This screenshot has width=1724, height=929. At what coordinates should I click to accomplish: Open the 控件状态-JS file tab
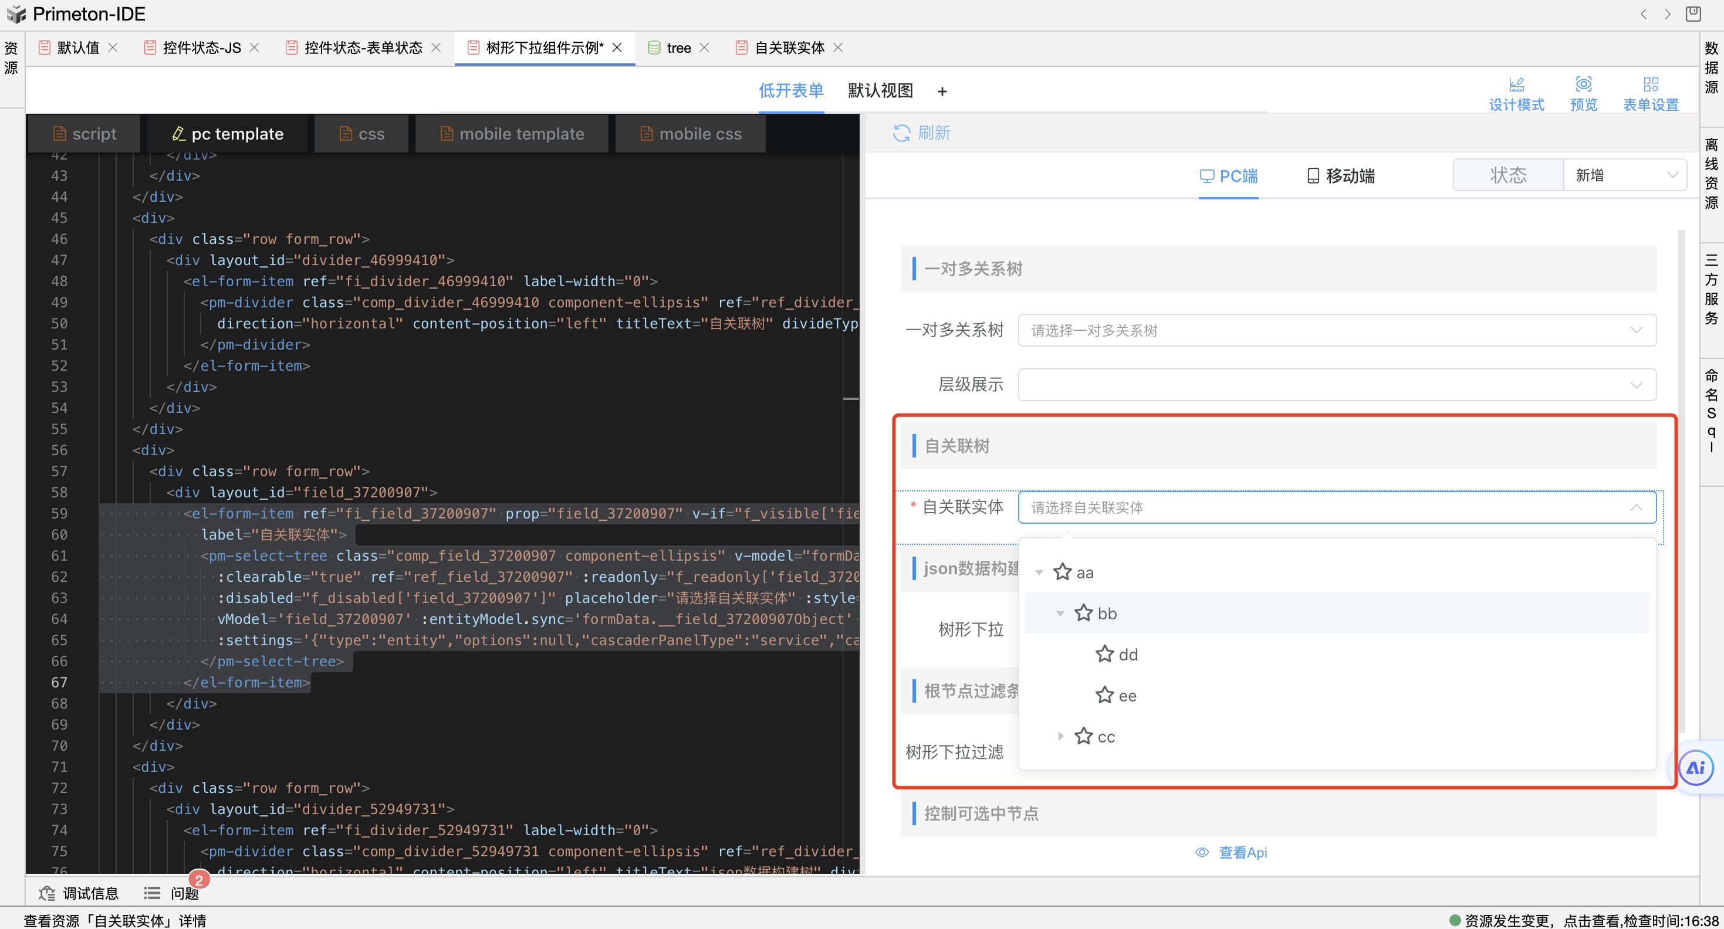201,48
